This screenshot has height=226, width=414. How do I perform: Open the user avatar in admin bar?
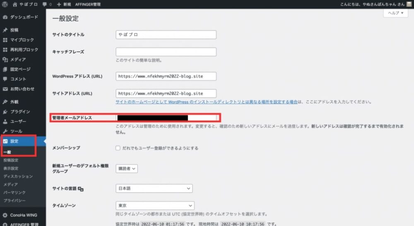[x=409, y=4]
